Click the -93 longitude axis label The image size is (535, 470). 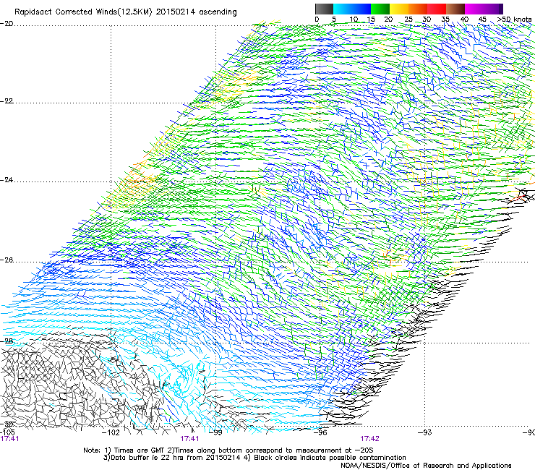(x=425, y=432)
